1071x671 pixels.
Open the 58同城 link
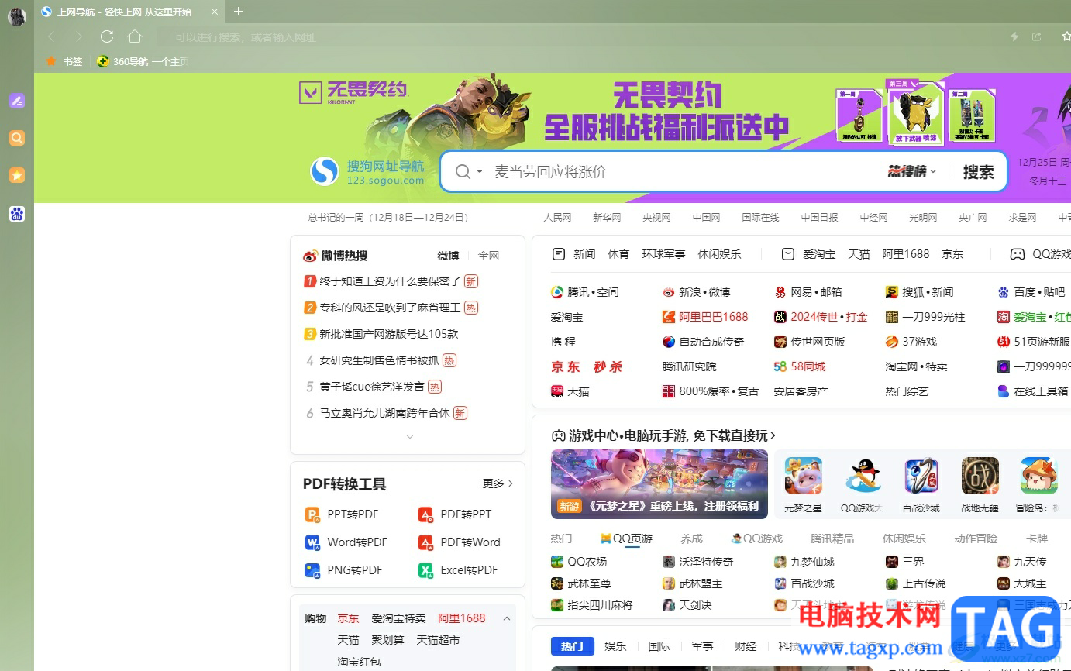tap(800, 366)
